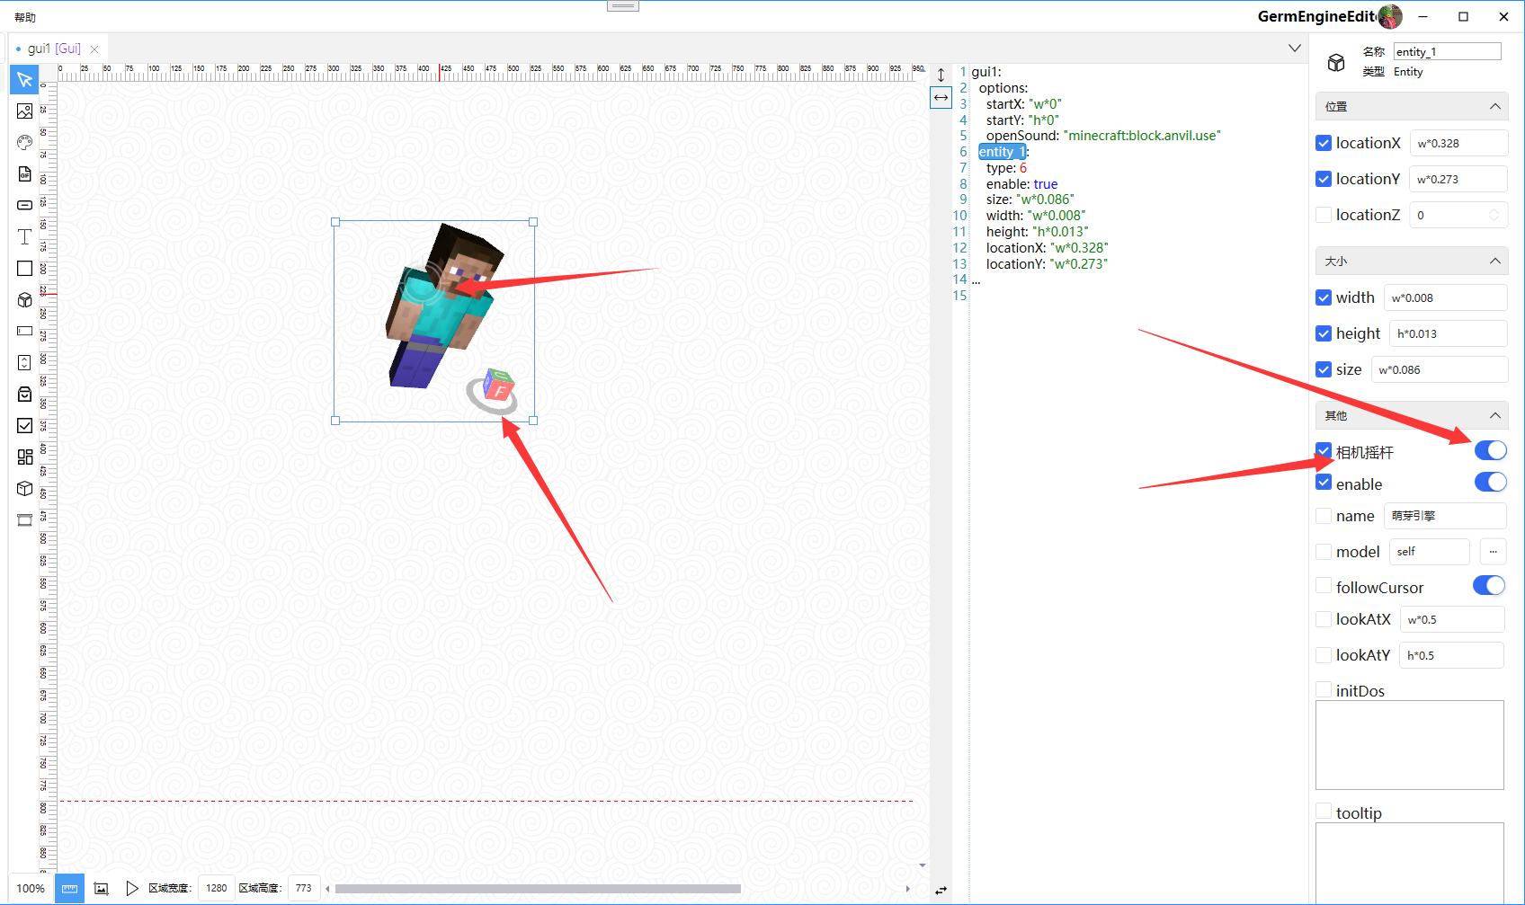The height and width of the screenshot is (905, 1525).
Task: Open the 帮助 menu
Action: pyautogui.click(x=25, y=17)
